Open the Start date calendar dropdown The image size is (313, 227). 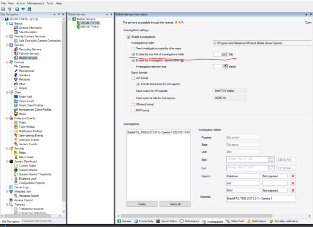pos(270,159)
